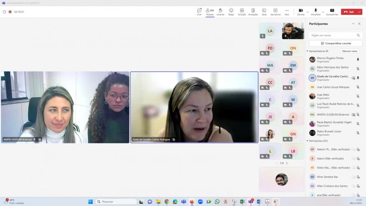This screenshot has width=366, height=206.
Task: Toggle mute icon for Marcos Rogerio Portes
Action: (x=358, y=60)
